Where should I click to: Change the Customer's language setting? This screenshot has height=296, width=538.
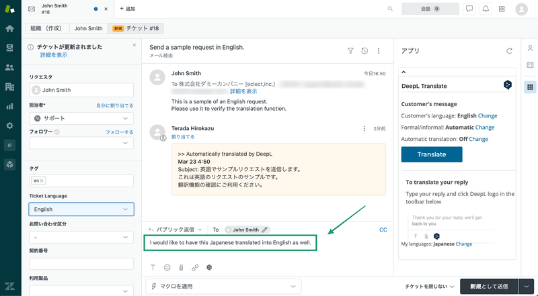click(x=488, y=116)
